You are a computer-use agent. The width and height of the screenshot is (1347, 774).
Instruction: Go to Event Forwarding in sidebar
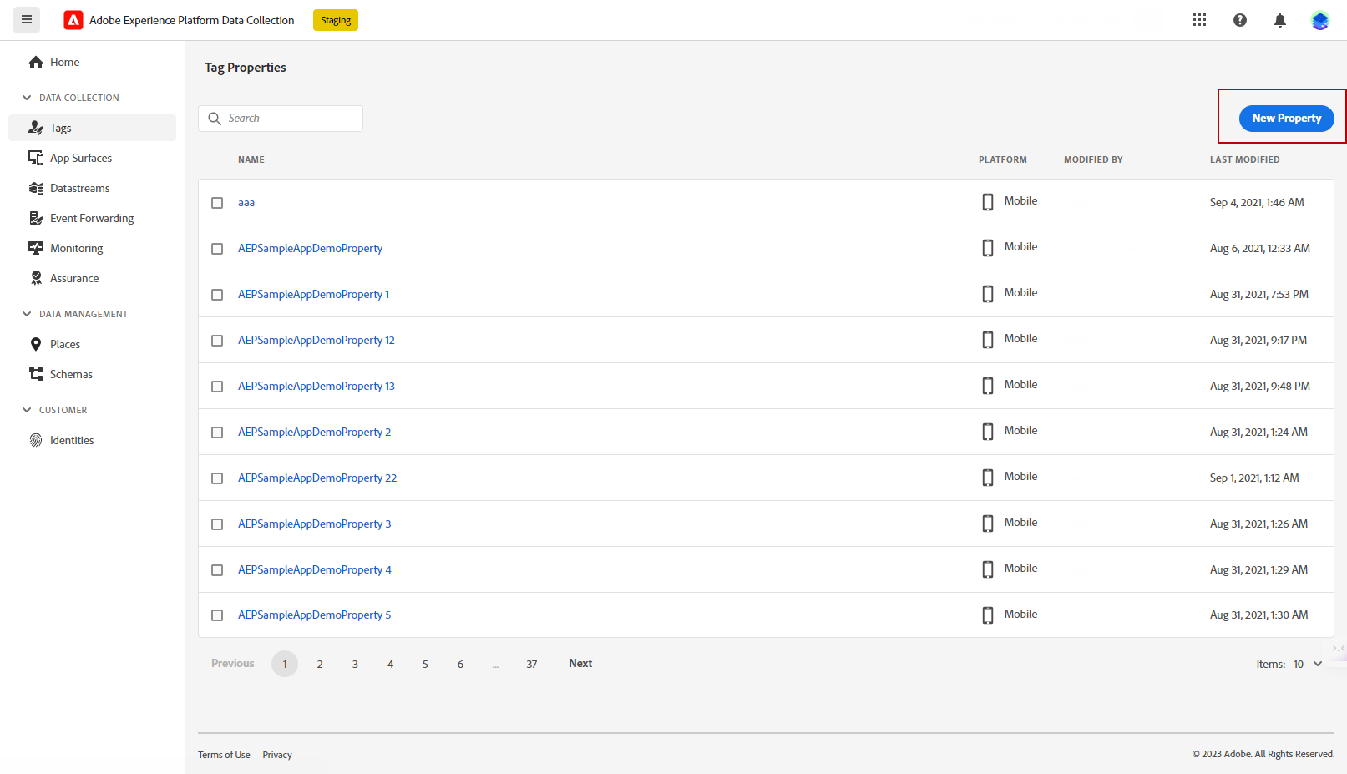click(91, 218)
